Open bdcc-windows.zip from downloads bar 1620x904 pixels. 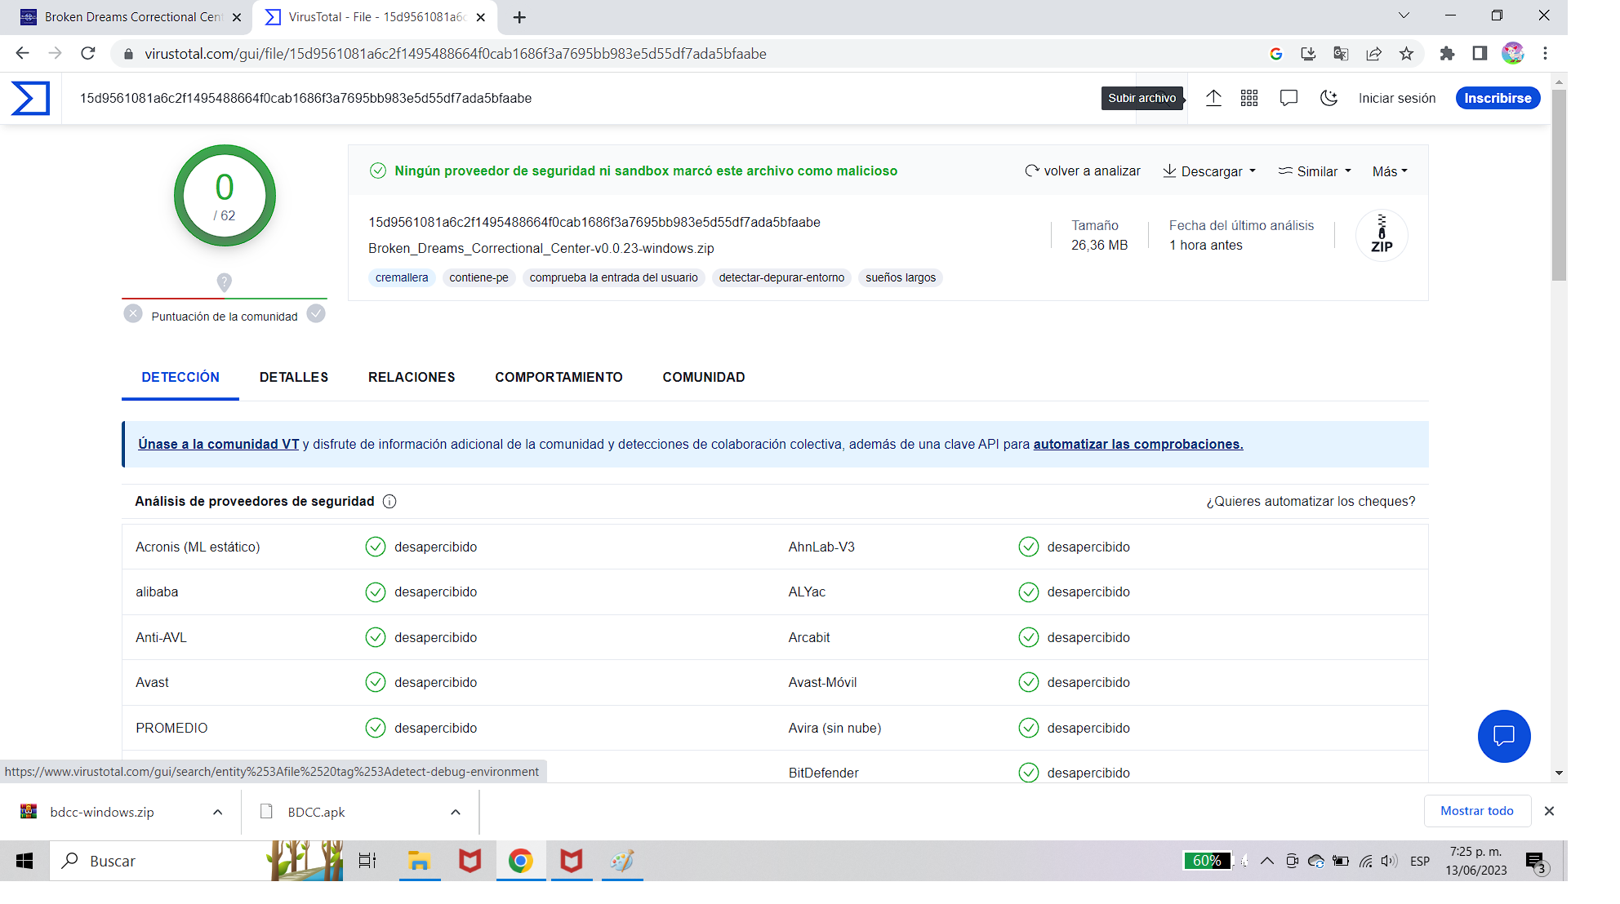tap(102, 812)
